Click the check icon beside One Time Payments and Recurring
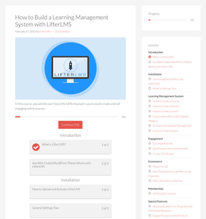The height and width of the screenshot is (219, 206). pos(150,171)
